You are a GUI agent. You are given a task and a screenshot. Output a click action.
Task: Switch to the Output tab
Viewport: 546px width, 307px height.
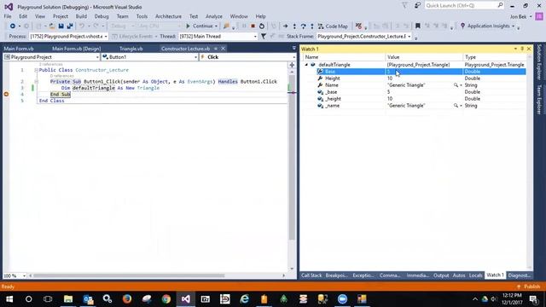(x=441, y=275)
